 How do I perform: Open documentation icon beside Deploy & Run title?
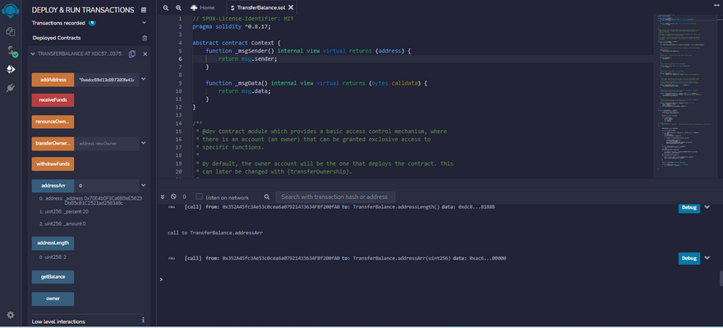tap(144, 10)
